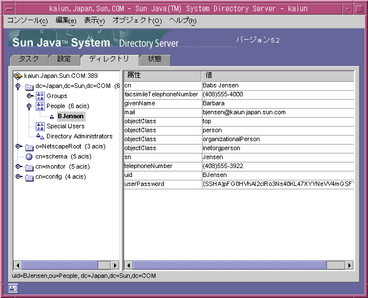Click the dc=Japan,dc=Sun,dc=COM folder icon
Screen dimensions: 368x298
[29, 87]
